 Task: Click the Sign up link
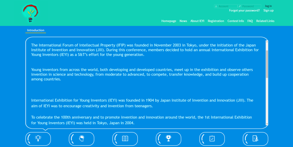[x=268, y=11]
